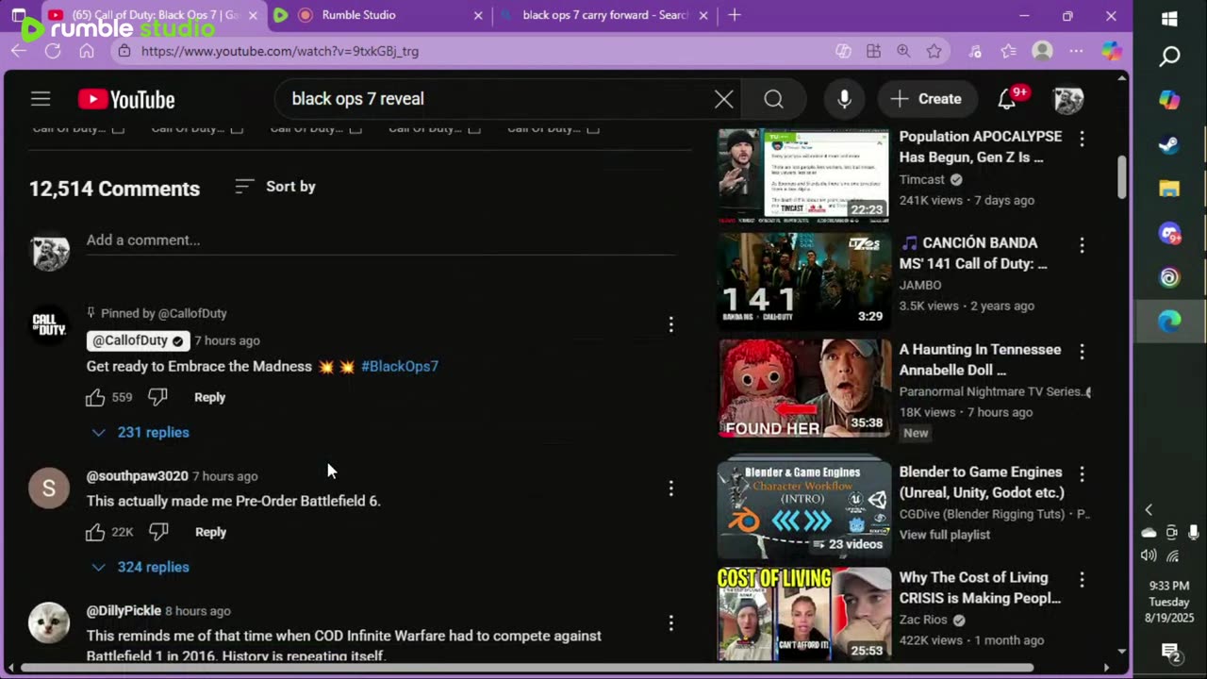
Task: Click the Edge address bar URL
Action: [280, 51]
